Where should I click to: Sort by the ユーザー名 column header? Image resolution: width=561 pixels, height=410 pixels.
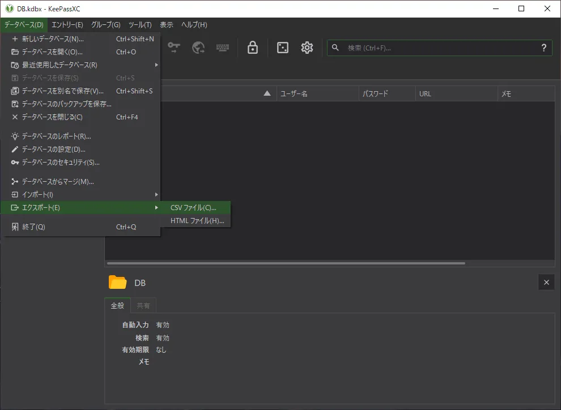tap(317, 93)
